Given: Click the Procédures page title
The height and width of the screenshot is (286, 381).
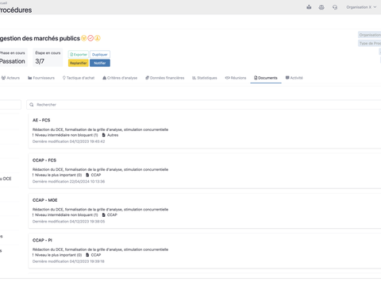Looking at the screenshot, I should pos(15,10).
